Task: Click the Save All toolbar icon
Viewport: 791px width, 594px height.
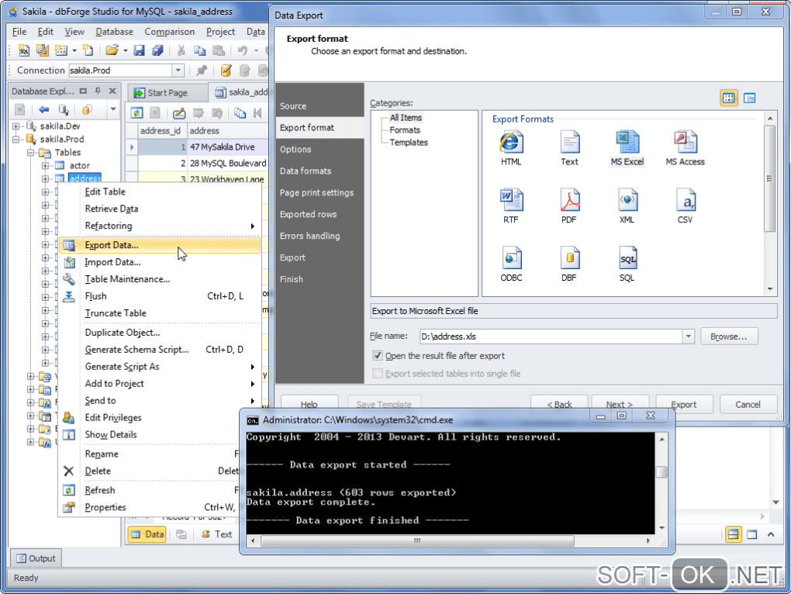Action: click(x=157, y=50)
